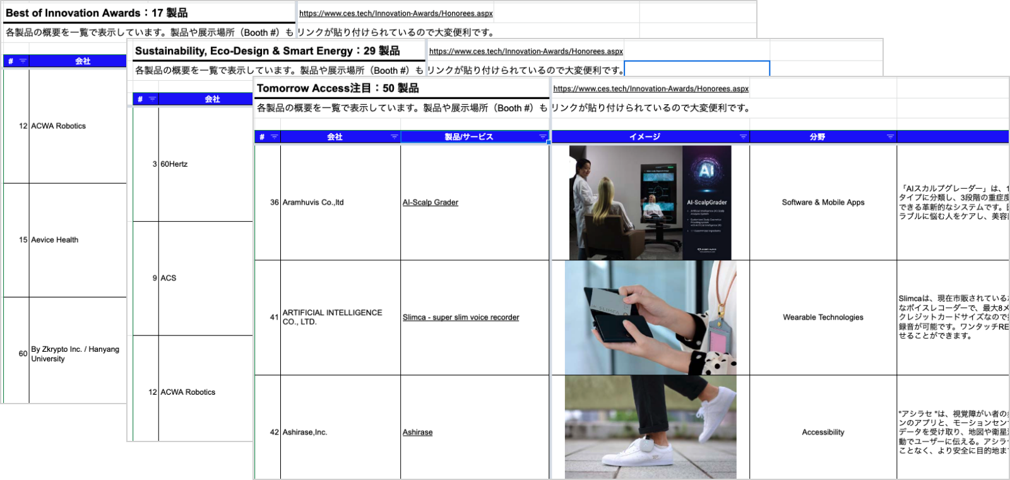Open the Ashirase product link
Viewport: 1010px width, 480px height.
click(417, 433)
